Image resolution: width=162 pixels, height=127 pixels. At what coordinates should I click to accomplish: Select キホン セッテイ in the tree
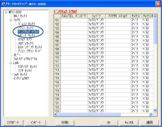pos(20,16)
